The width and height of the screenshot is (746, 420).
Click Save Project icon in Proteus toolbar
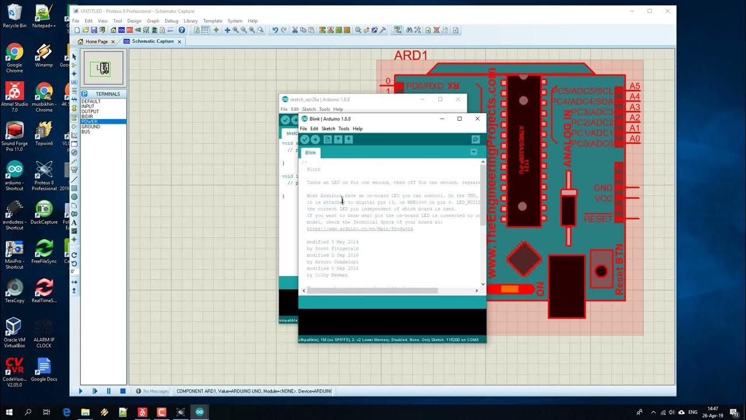(94, 30)
